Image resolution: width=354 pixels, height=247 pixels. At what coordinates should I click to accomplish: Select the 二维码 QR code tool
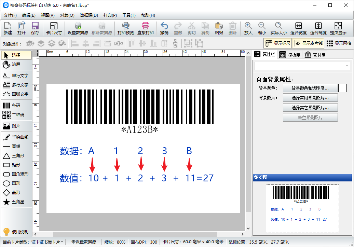pos(16,115)
